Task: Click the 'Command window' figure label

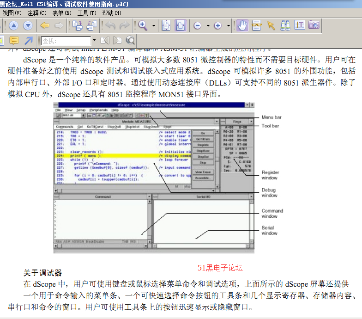Action: point(272,214)
